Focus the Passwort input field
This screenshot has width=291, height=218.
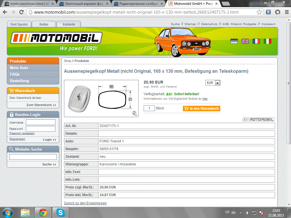41,129
